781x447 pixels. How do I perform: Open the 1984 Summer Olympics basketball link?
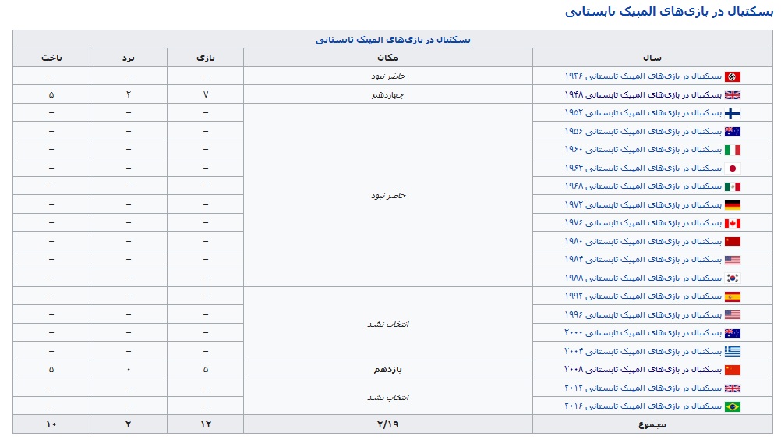tap(643, 260)
